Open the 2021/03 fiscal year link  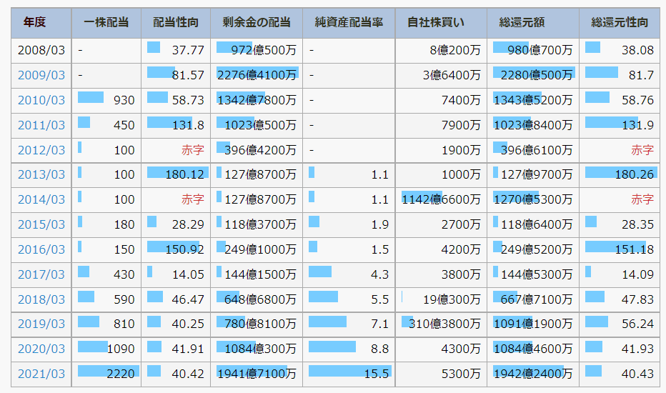tap(41, 374)
